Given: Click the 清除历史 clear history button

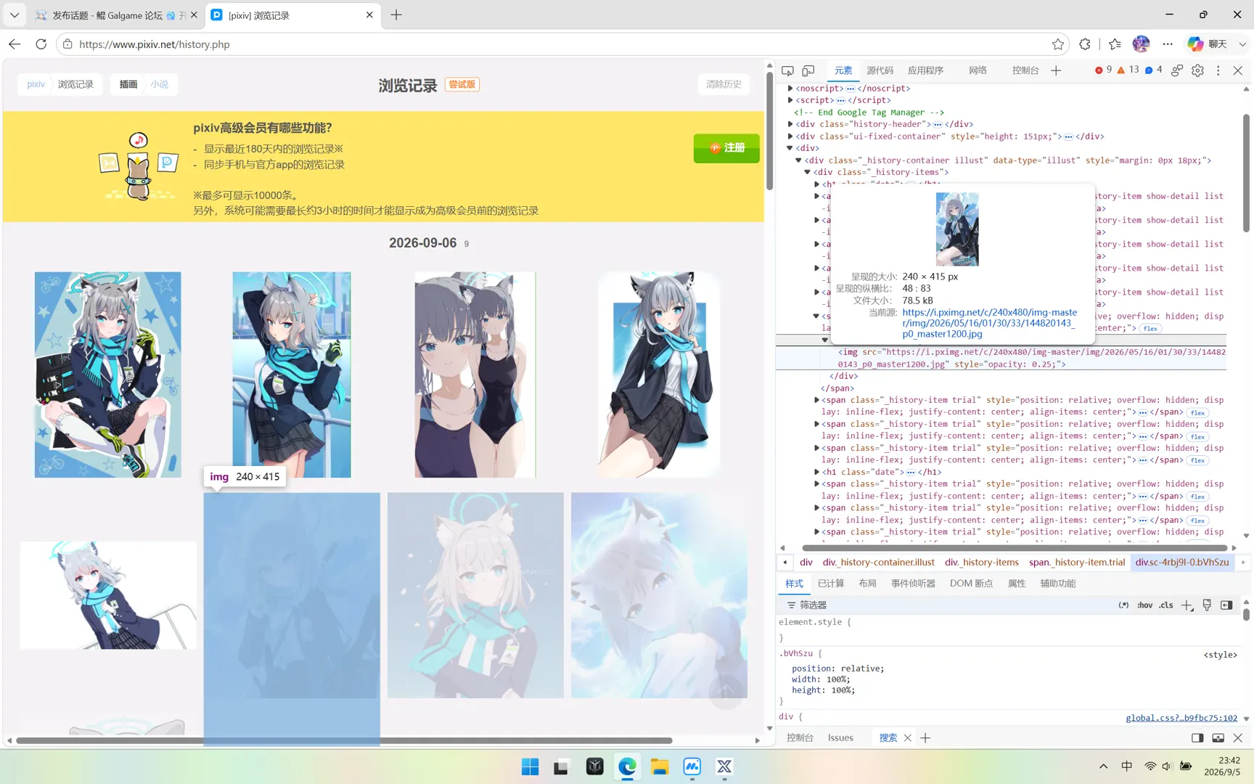Looking at the screenshot, I should pos(724,84).
